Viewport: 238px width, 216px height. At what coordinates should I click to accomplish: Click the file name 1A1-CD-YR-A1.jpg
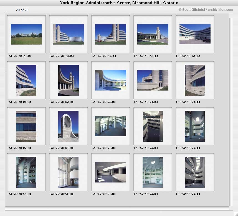click(19, 56)
